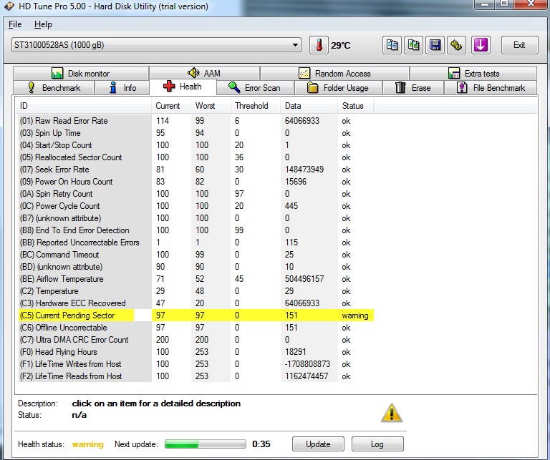The image size is (550, 460).
Task: Click the orange warning health status text
Action: click(87, 444)
